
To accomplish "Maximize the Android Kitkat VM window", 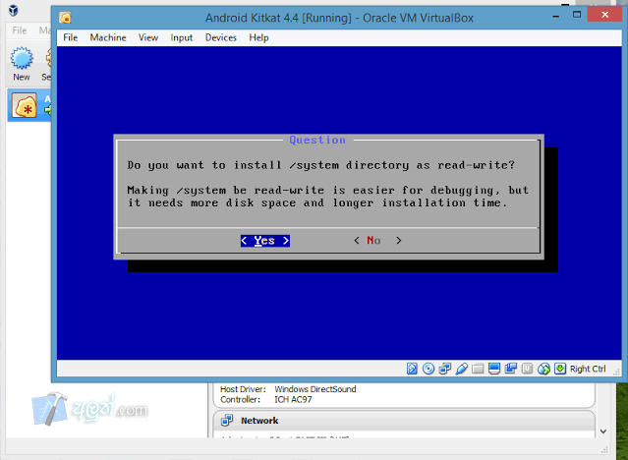I will pos(577,15).
